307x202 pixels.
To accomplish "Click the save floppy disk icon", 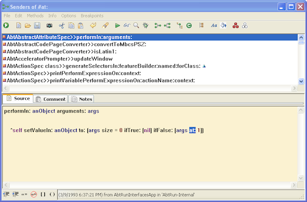I will tap(37, 26).
